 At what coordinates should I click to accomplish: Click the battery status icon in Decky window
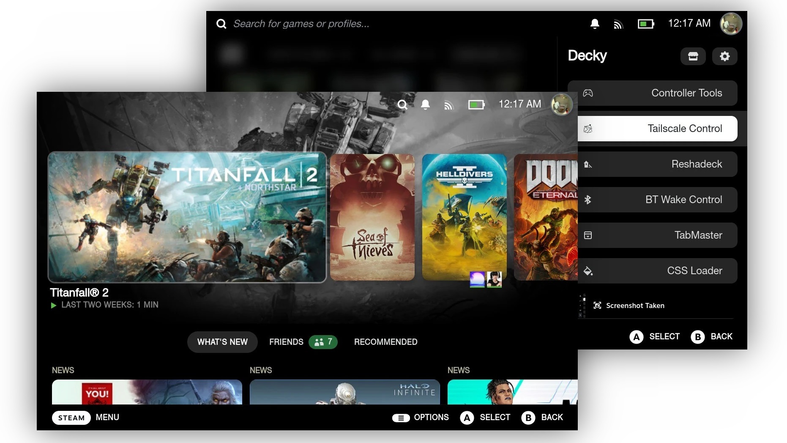[645, 24]
